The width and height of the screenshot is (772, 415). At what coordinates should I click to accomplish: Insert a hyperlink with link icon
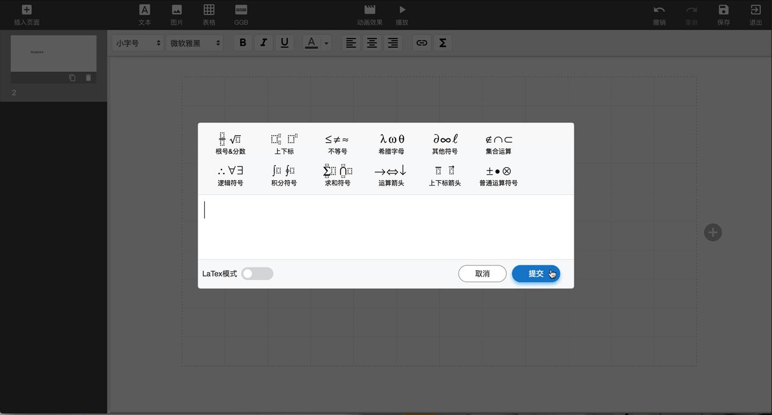coord(422,43)
